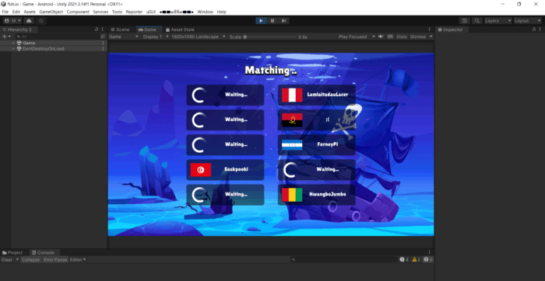Toggle console info messages counter
Screen dimensions: 545x281
coord(404,259)
